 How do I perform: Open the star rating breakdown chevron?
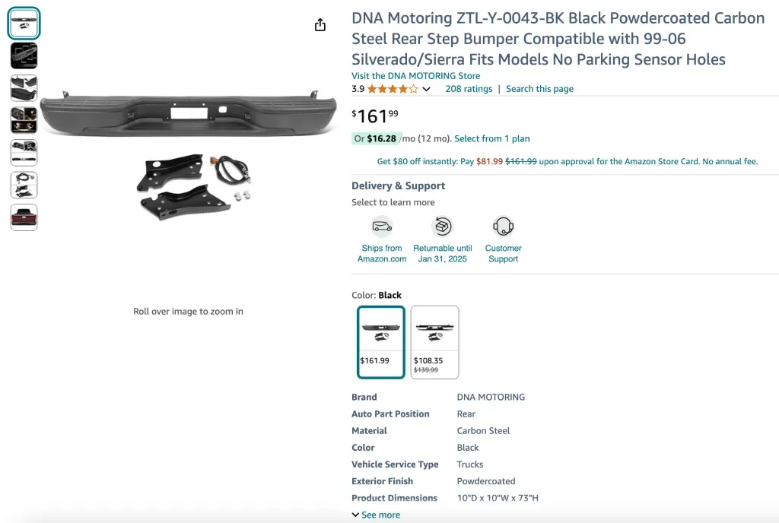tap(427, 89)
